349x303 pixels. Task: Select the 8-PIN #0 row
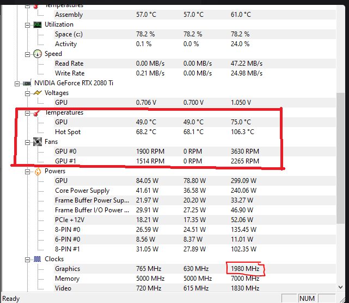(195, 230)
